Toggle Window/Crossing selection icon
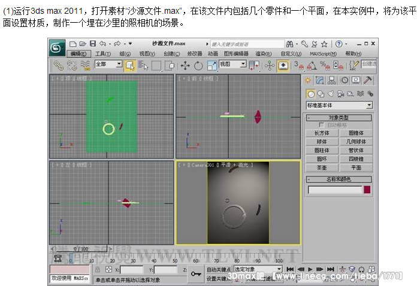 170,66
